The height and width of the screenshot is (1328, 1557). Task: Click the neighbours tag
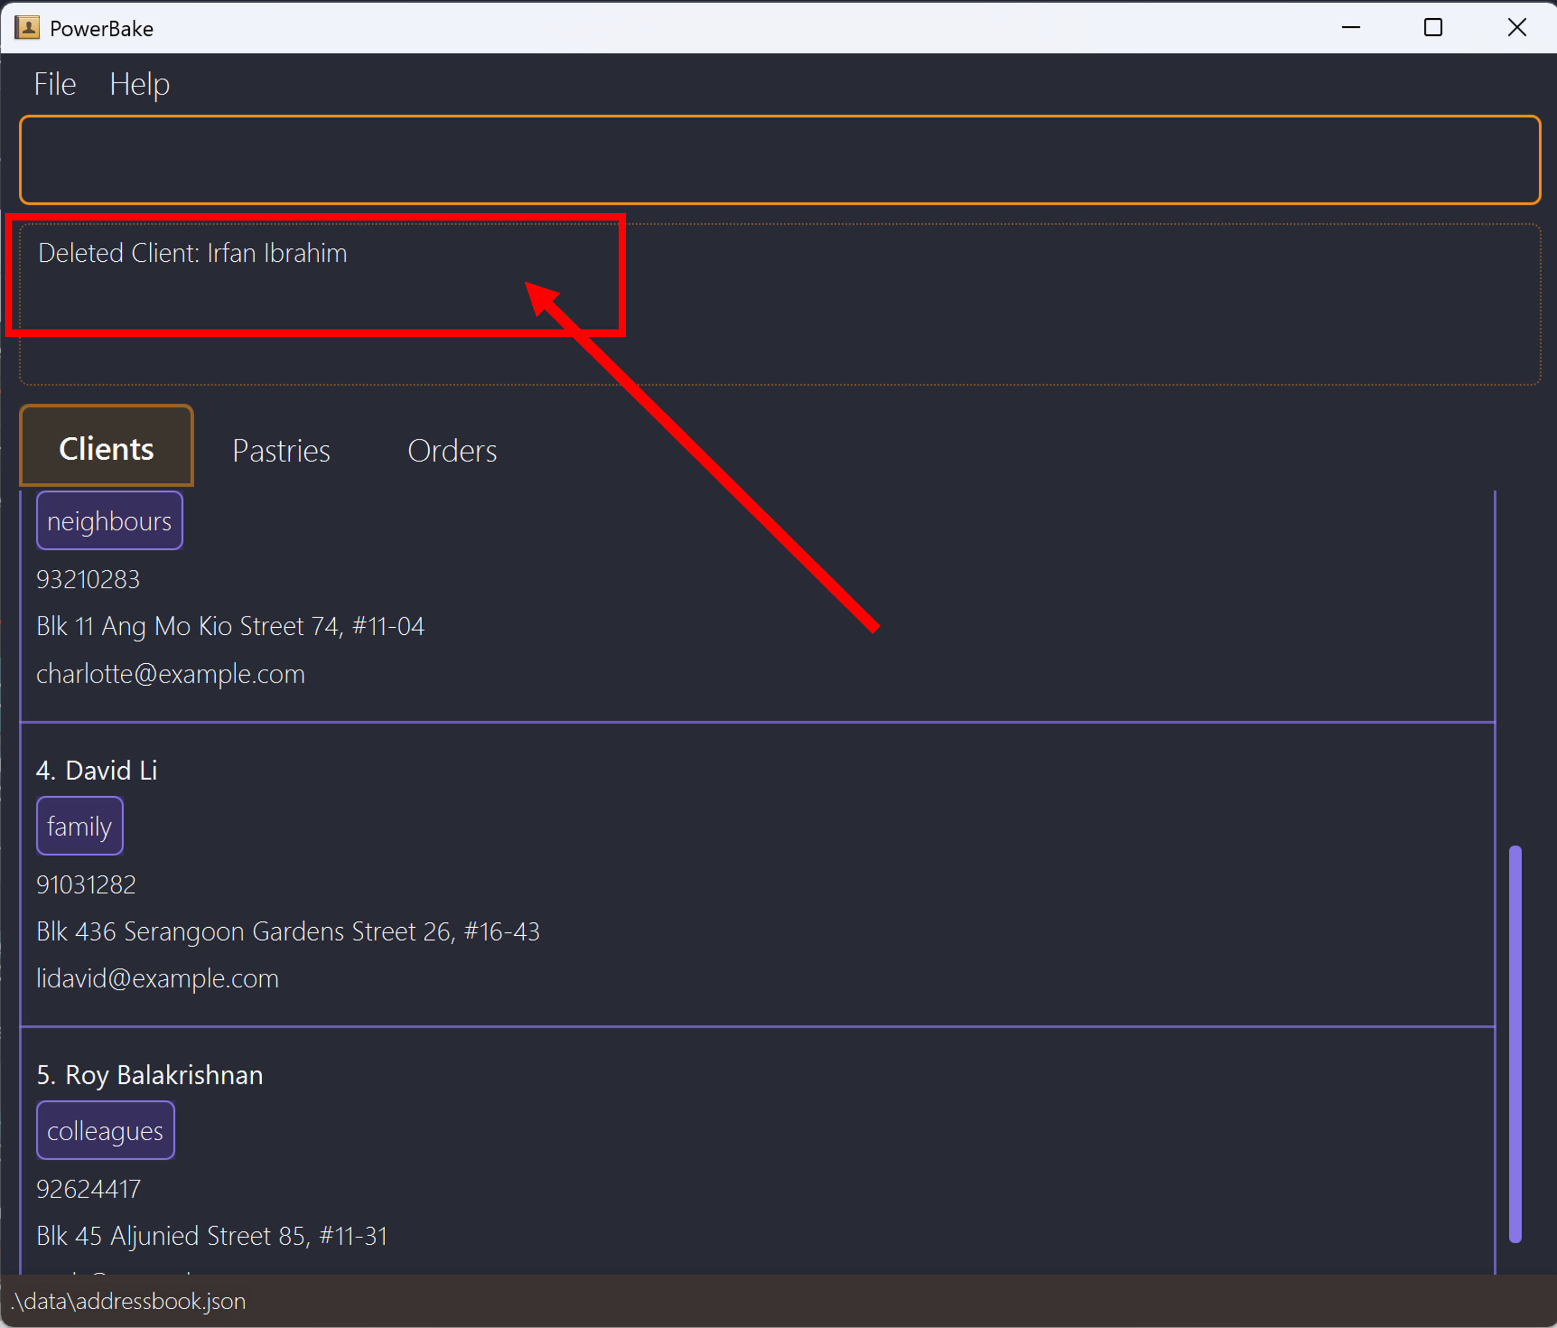click(109, 521)
